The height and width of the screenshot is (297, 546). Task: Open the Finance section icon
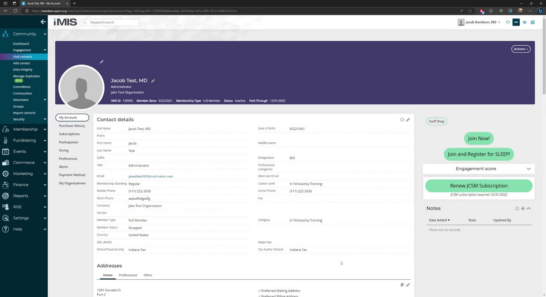point(5,185)
